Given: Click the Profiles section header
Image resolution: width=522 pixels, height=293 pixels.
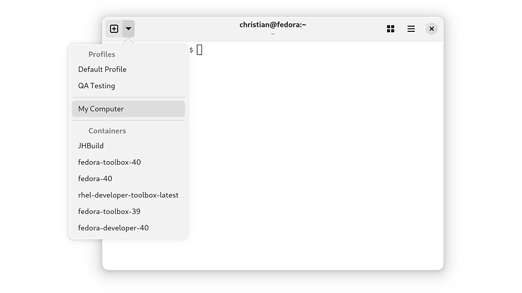Looking at the screenshot, I should coord(102,54).
